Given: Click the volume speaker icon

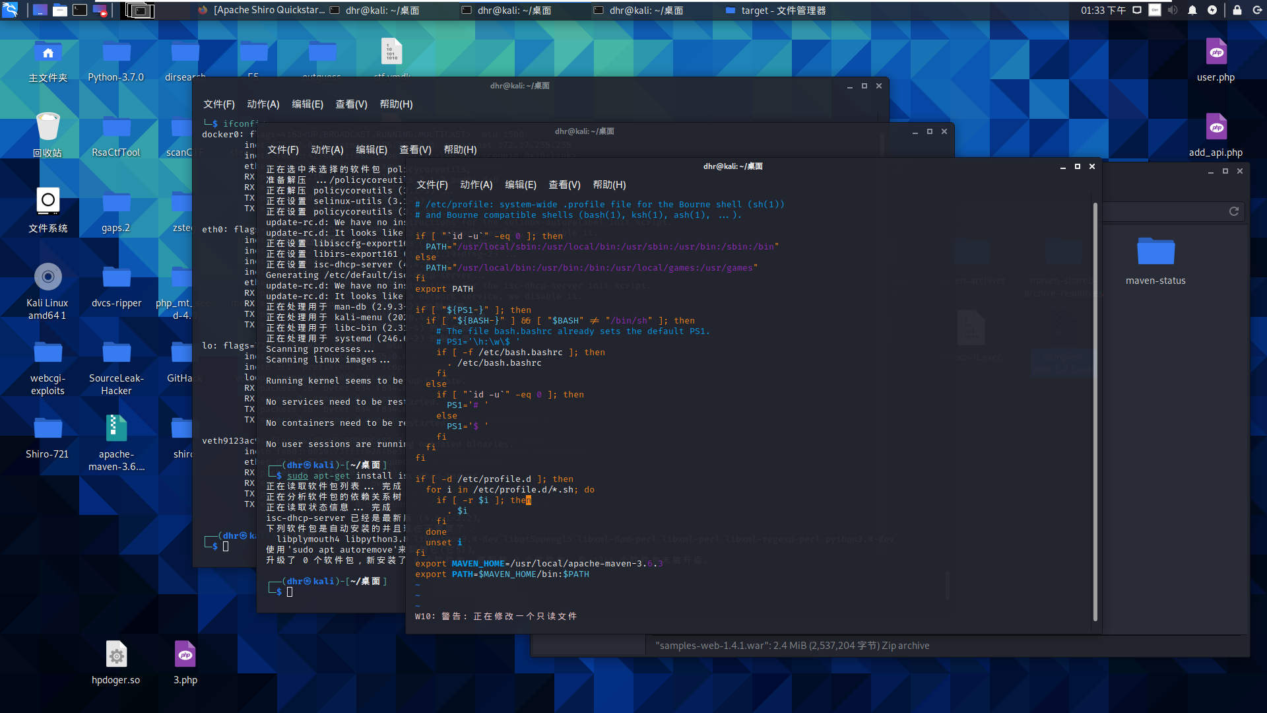Looking at the screenshot, I should coord(1173,10).
